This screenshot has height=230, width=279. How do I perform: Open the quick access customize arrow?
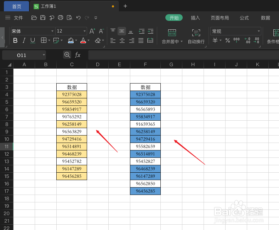(96, 18)
